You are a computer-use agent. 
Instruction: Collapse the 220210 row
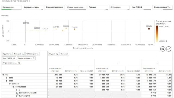click(x=10, y=84)
